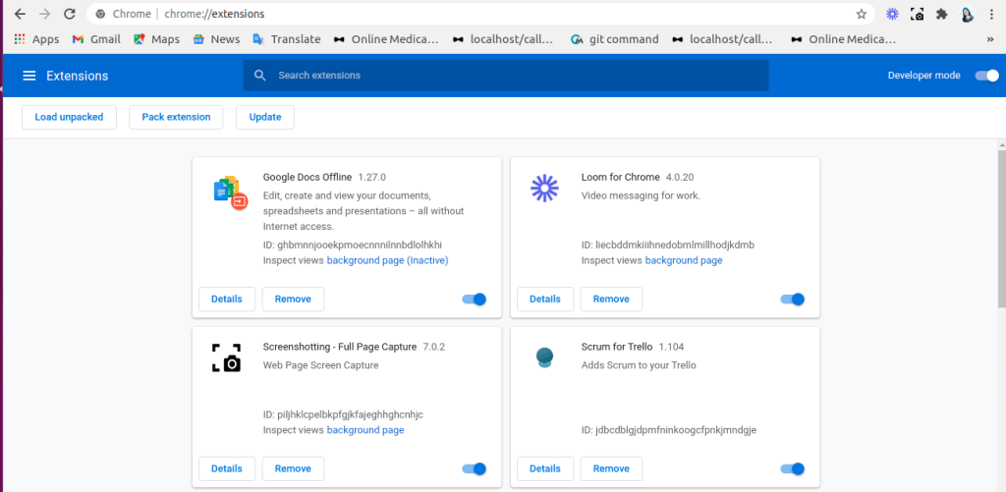Click the Loom extension icon in toolbar
1006x492 pixels.
click(892, 14)
